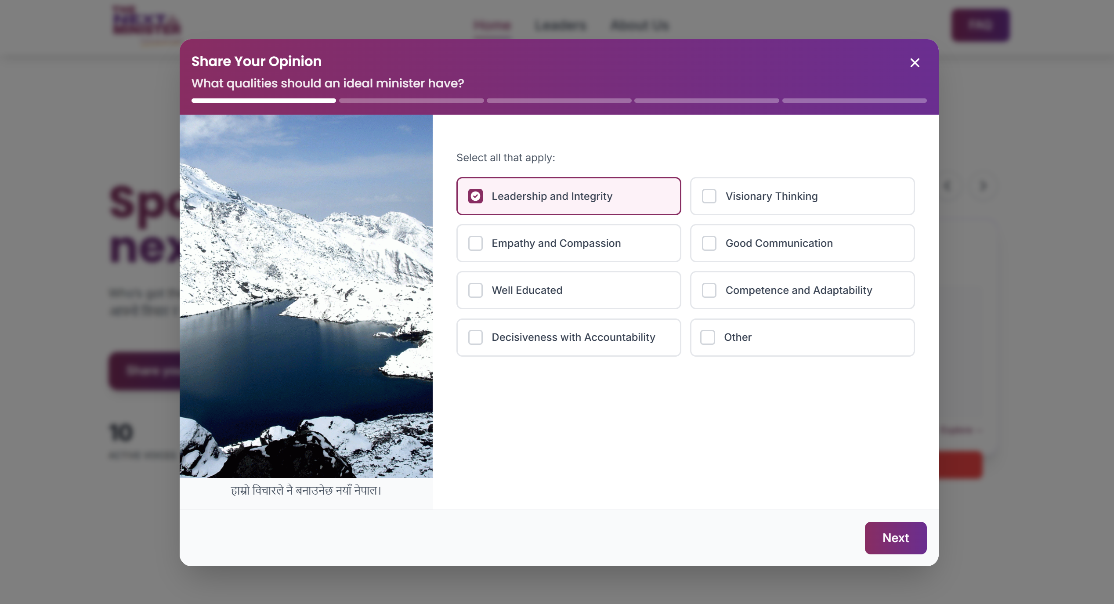Click the previous carousel arrow in background
The height and width of the screenshot is (604, 1114).
click(x=947, y=186)
